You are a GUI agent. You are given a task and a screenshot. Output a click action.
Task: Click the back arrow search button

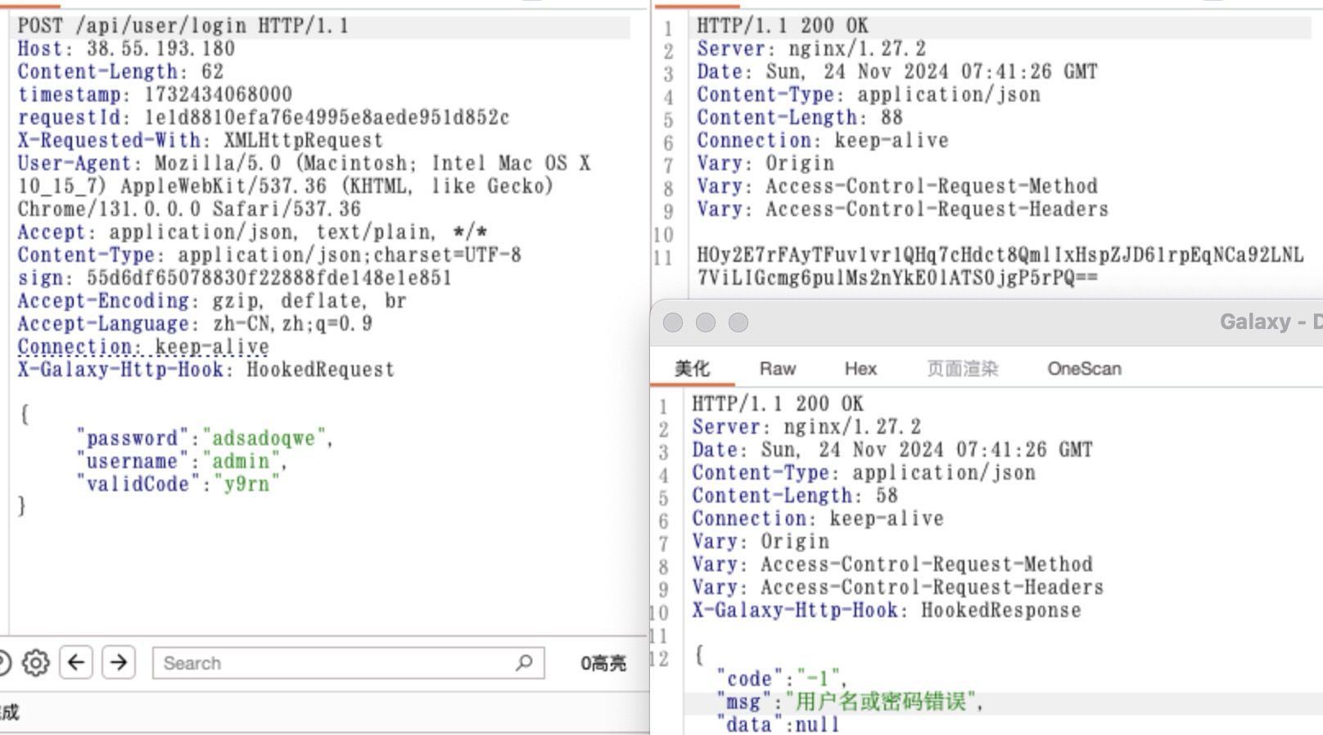pyautogui.click(x=76, y=662)
